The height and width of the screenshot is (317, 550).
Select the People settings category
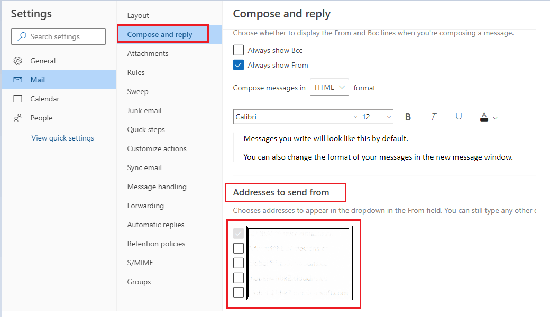pos(59,118)
